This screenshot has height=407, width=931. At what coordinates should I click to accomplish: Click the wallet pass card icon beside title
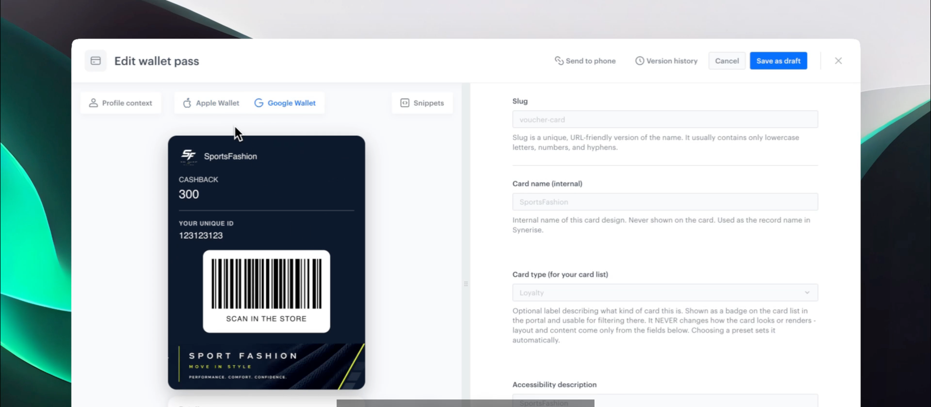coord(95,61)
